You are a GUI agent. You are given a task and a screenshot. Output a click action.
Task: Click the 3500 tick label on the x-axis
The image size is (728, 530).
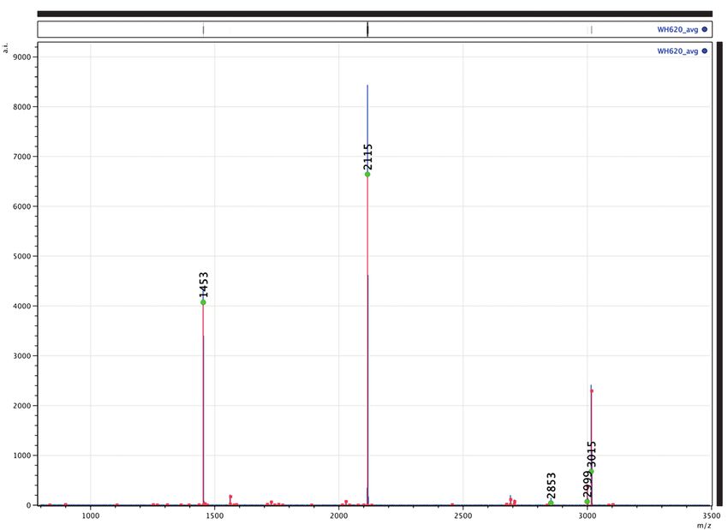[711, 515]
